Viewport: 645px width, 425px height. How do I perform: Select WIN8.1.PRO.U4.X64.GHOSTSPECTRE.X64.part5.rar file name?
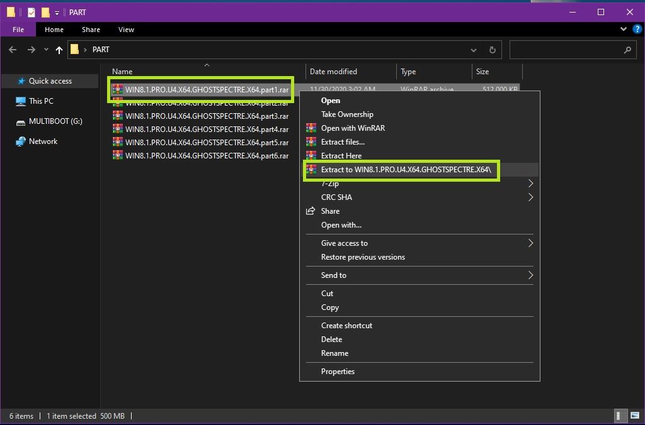point(207,142)
